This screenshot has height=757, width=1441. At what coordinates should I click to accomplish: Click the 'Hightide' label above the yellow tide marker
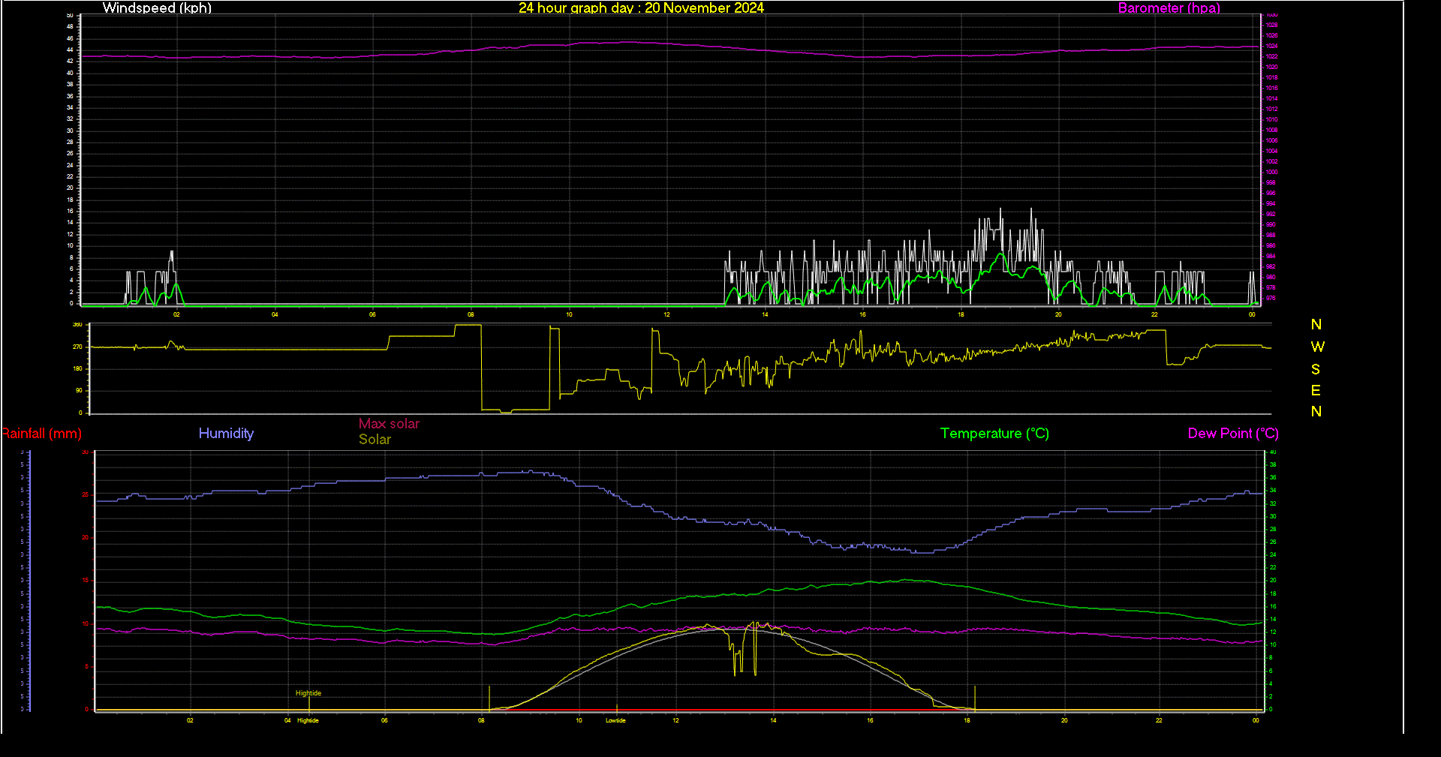point(308,693)
